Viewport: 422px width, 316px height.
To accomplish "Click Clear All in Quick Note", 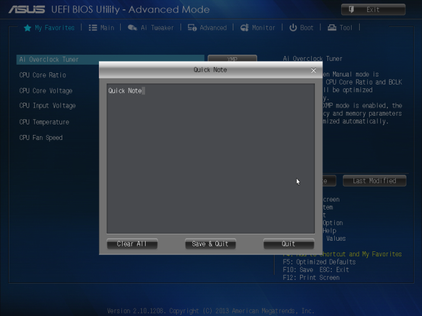I will point(132,244).
